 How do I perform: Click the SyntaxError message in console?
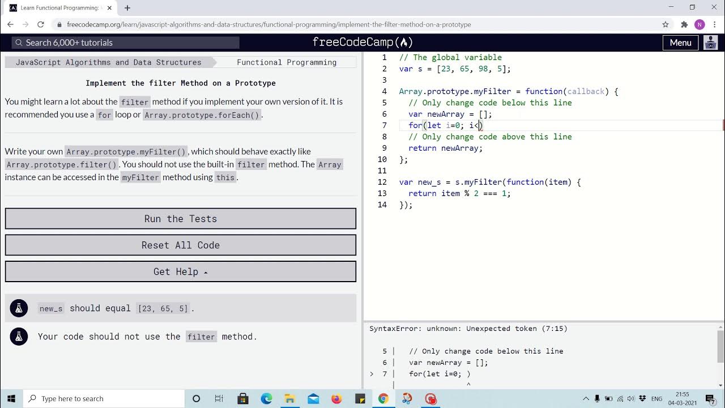[468, 329]
